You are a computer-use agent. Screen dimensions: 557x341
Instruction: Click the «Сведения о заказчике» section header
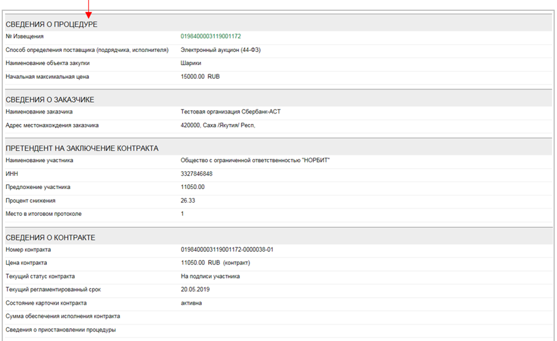(50, 100)
